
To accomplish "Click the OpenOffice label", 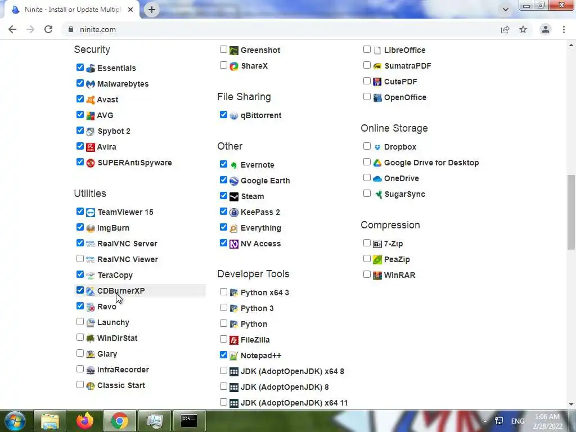I will point(405,97).
